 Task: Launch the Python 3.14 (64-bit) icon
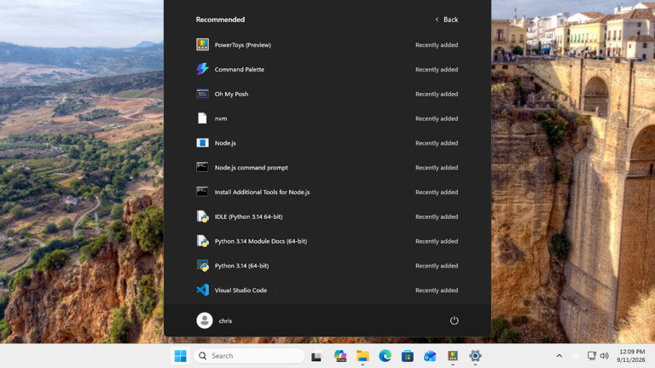click(x=203, y=266)
